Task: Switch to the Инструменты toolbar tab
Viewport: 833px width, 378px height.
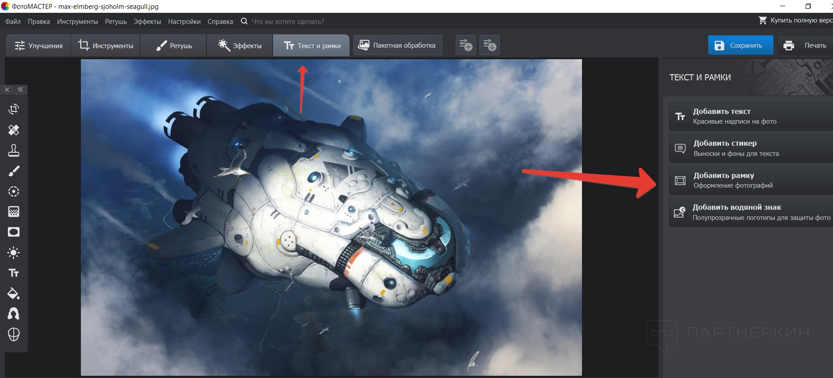Action: coord(106,45)
